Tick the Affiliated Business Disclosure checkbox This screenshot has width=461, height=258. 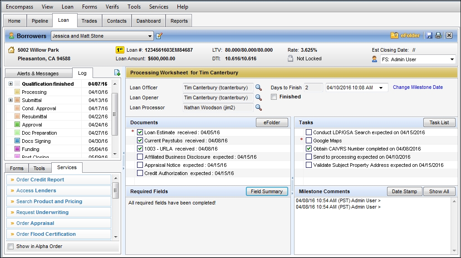140,157
